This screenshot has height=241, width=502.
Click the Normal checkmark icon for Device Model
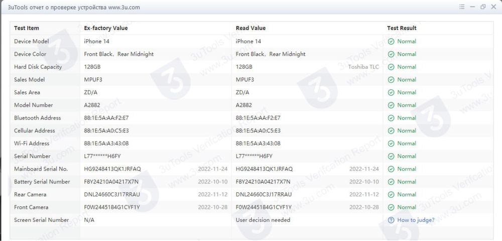point(391,41)
